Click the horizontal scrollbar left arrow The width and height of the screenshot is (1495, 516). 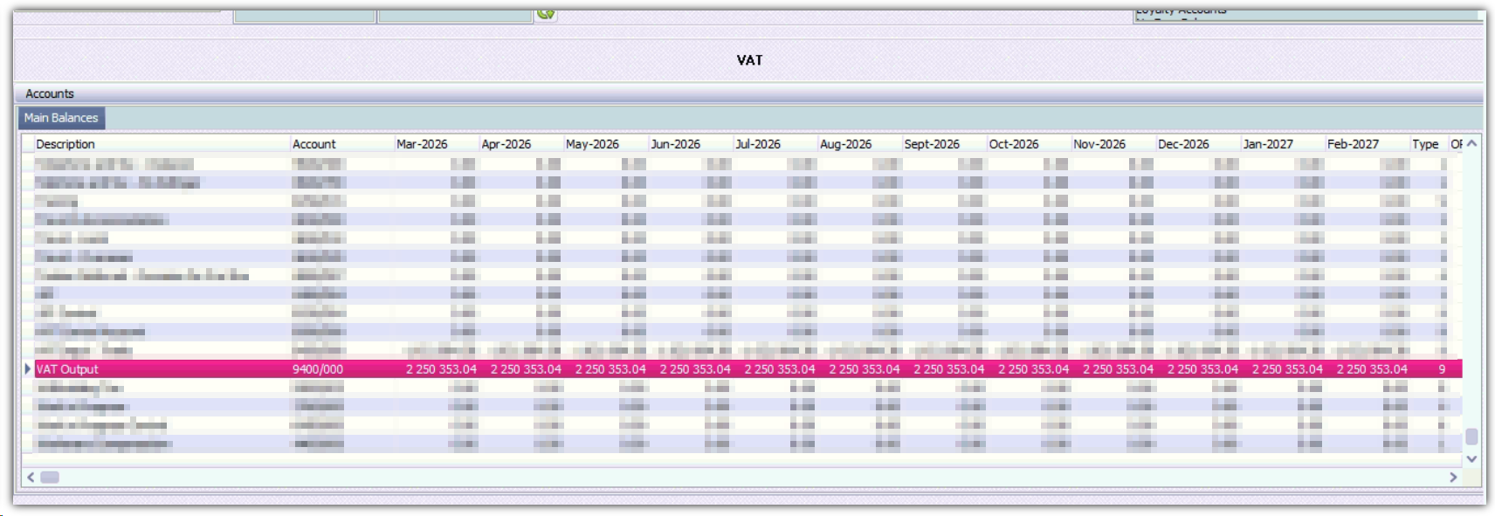pos(31,478)
